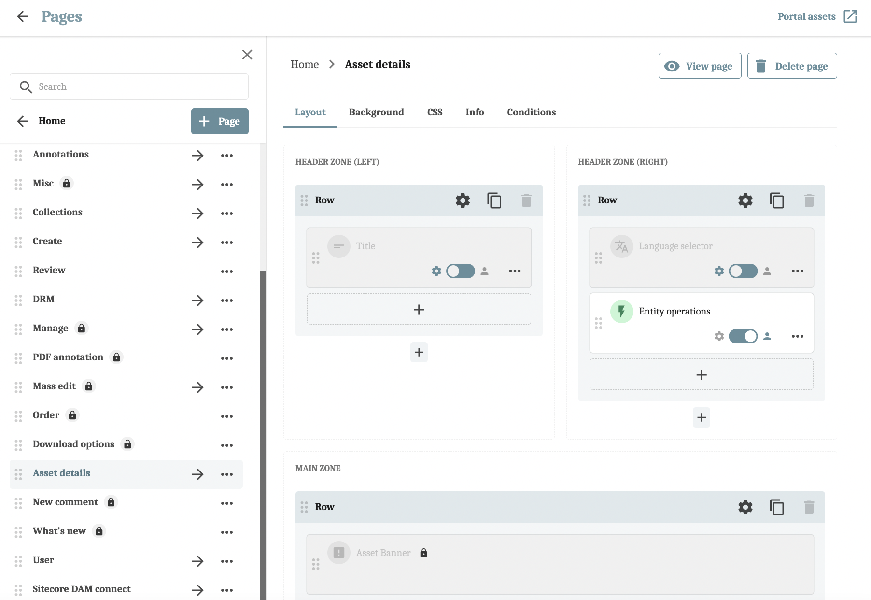Duplicate the Main Zone Row
This screenshot has height=600, width=871.
tap(777, 507)
